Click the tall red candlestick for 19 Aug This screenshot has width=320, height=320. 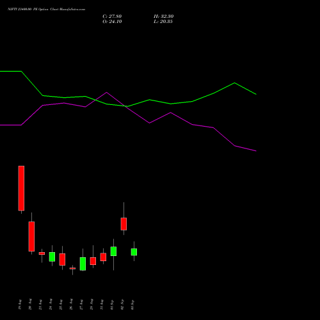click(21, 188)
